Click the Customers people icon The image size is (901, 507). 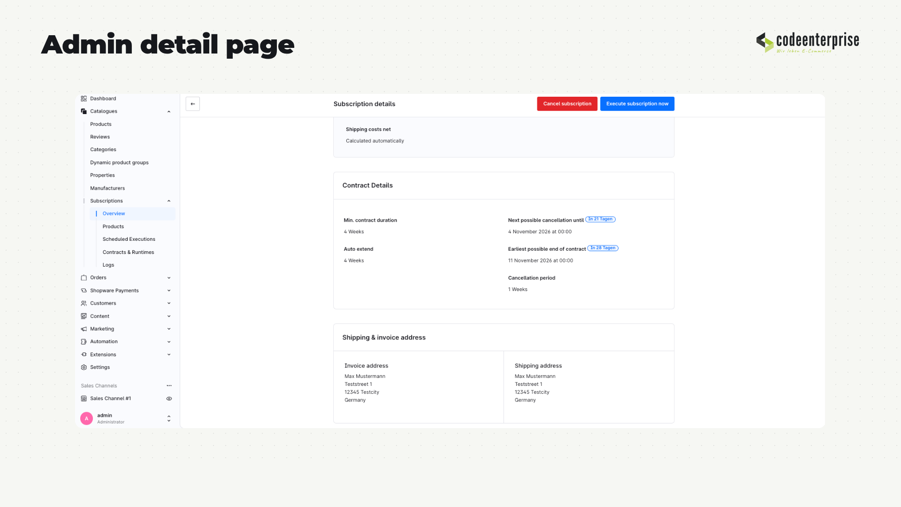pyautogui.click(x=84, y=303)
